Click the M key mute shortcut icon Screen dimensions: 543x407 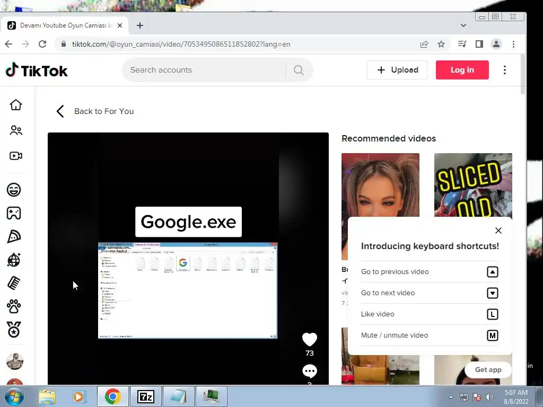[x=493, y=335]
